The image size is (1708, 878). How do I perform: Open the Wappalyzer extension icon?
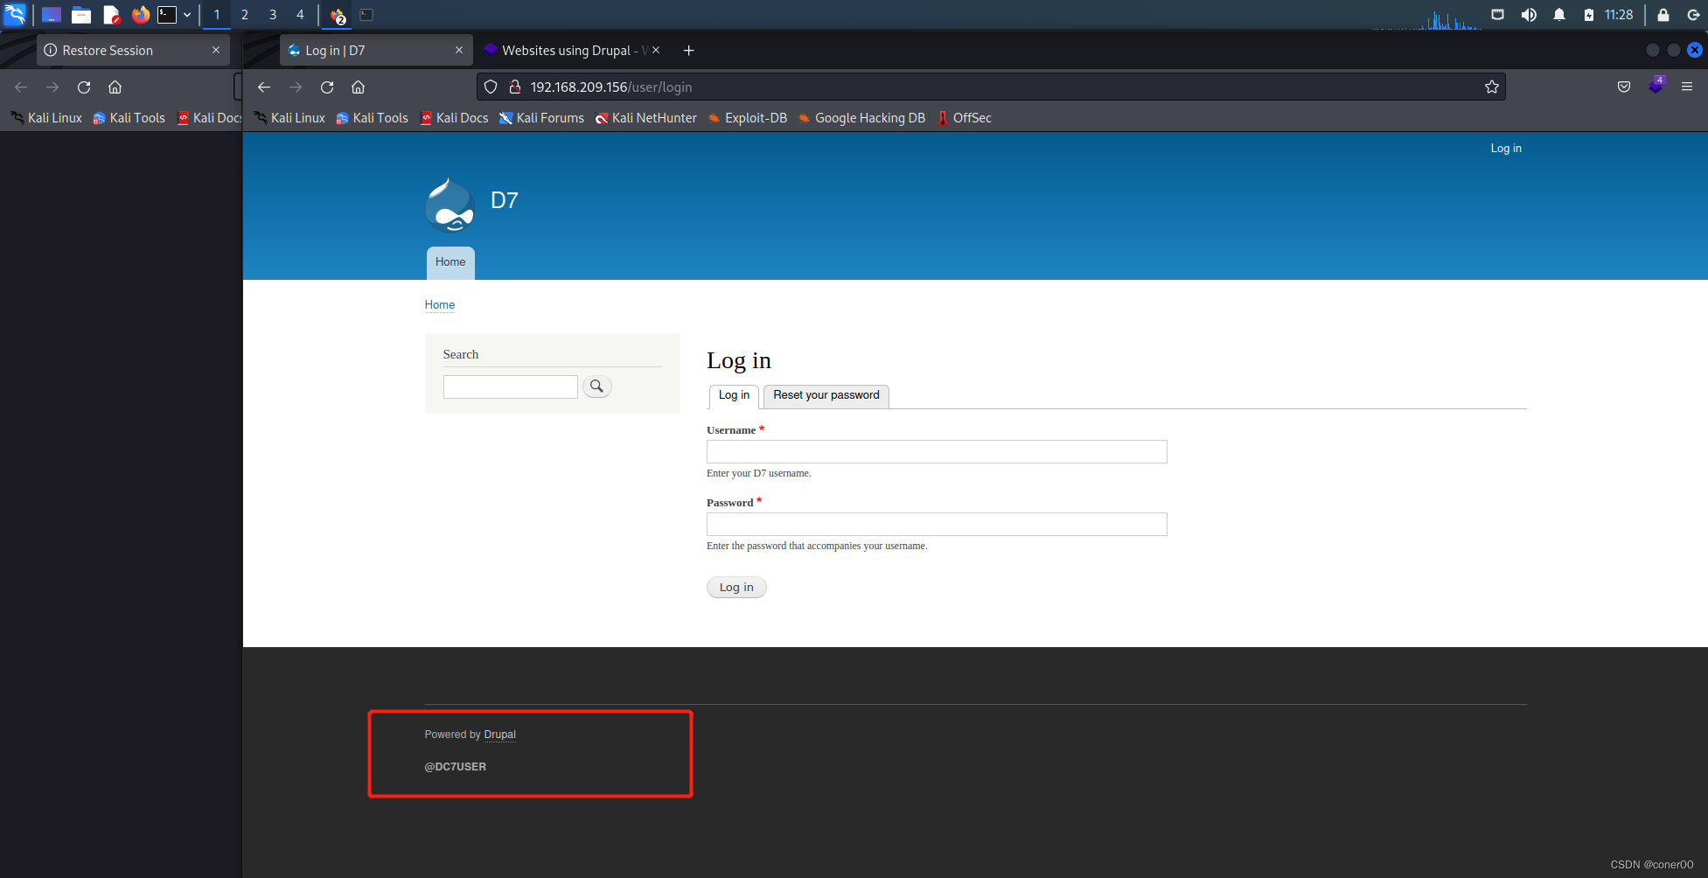tap(1656, 86)
